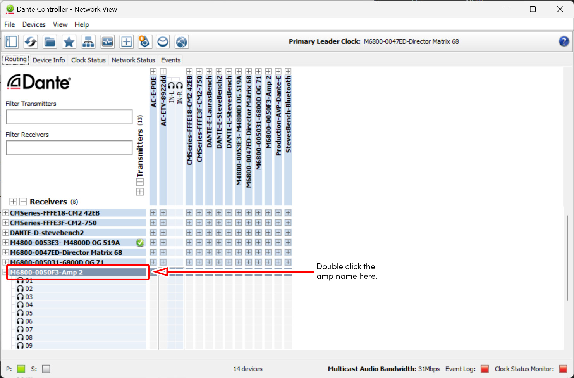Select the M6800-005031-6800D OG 71 receiver row
The image size is (574, 378).
tap(77, 262)
